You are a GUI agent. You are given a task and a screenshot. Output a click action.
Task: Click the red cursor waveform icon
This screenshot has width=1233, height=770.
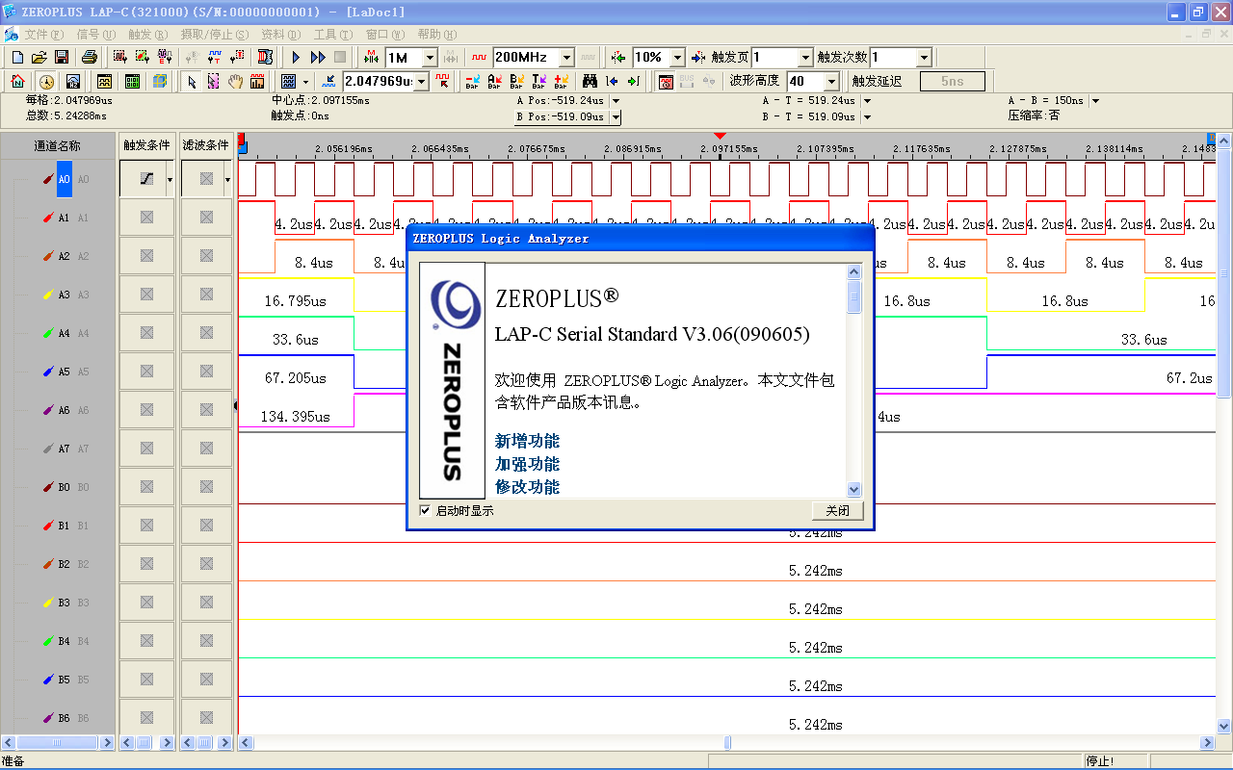click(443, 81)
